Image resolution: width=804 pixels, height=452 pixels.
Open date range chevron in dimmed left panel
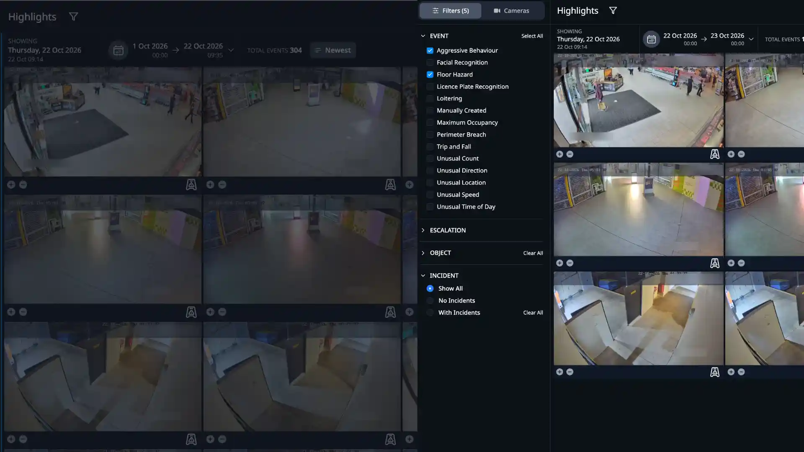(x=231, y=50)
